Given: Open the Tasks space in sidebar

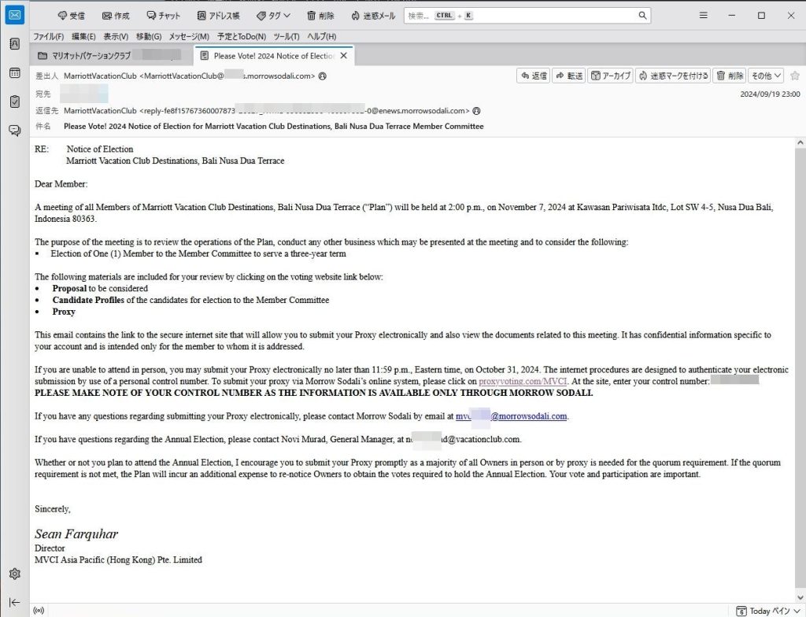Looking at the screenshot, I should (x=14, y=102).
